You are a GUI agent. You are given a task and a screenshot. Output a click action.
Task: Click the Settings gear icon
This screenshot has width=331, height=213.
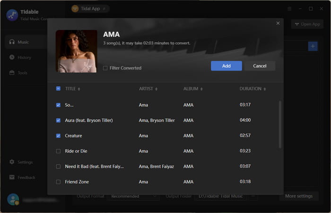coord(12,162)
